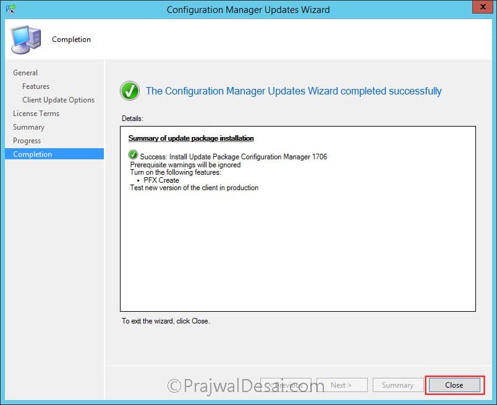Click the 'PFX Create' bullet item
The image size is (497, 405).
(x=161, y=180)
